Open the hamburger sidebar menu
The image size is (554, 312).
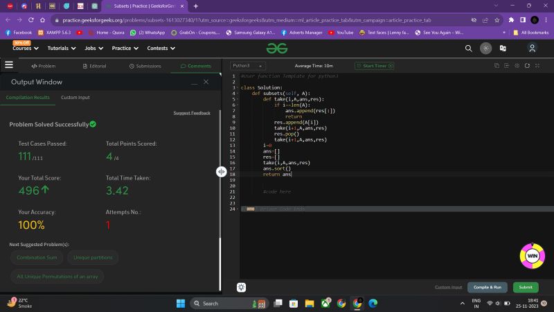pyautogui.click(x=9, y=65)
